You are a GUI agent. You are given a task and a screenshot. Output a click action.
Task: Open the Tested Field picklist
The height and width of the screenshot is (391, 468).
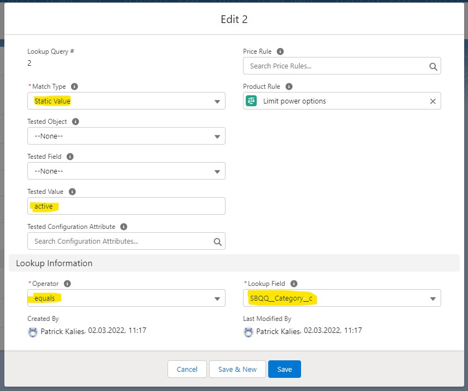[126, 171]
